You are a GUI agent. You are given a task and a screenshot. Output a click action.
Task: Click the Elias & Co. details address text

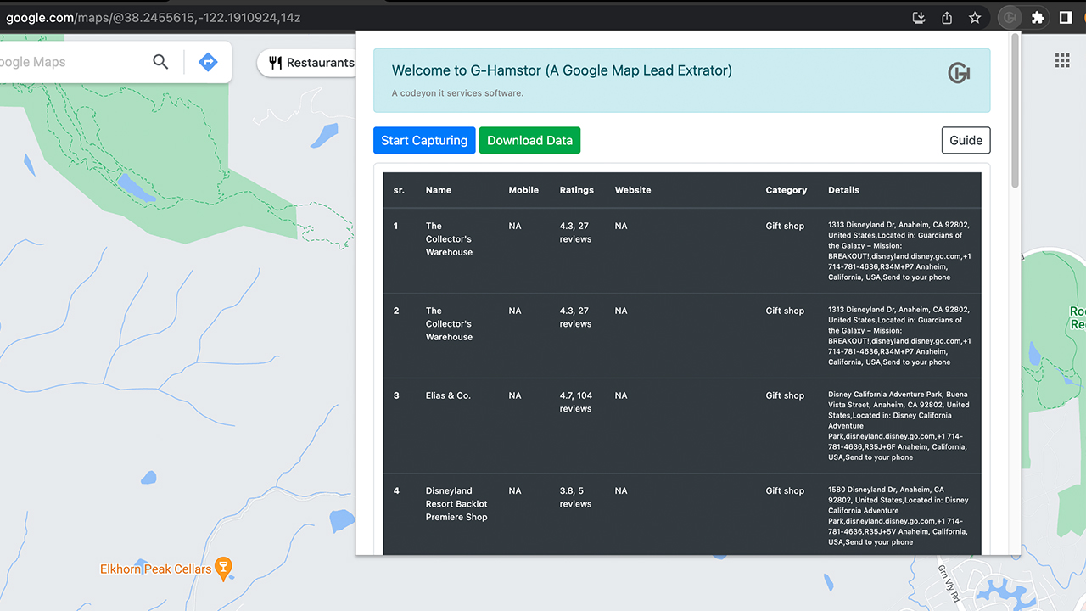click(x=898, y=426)
